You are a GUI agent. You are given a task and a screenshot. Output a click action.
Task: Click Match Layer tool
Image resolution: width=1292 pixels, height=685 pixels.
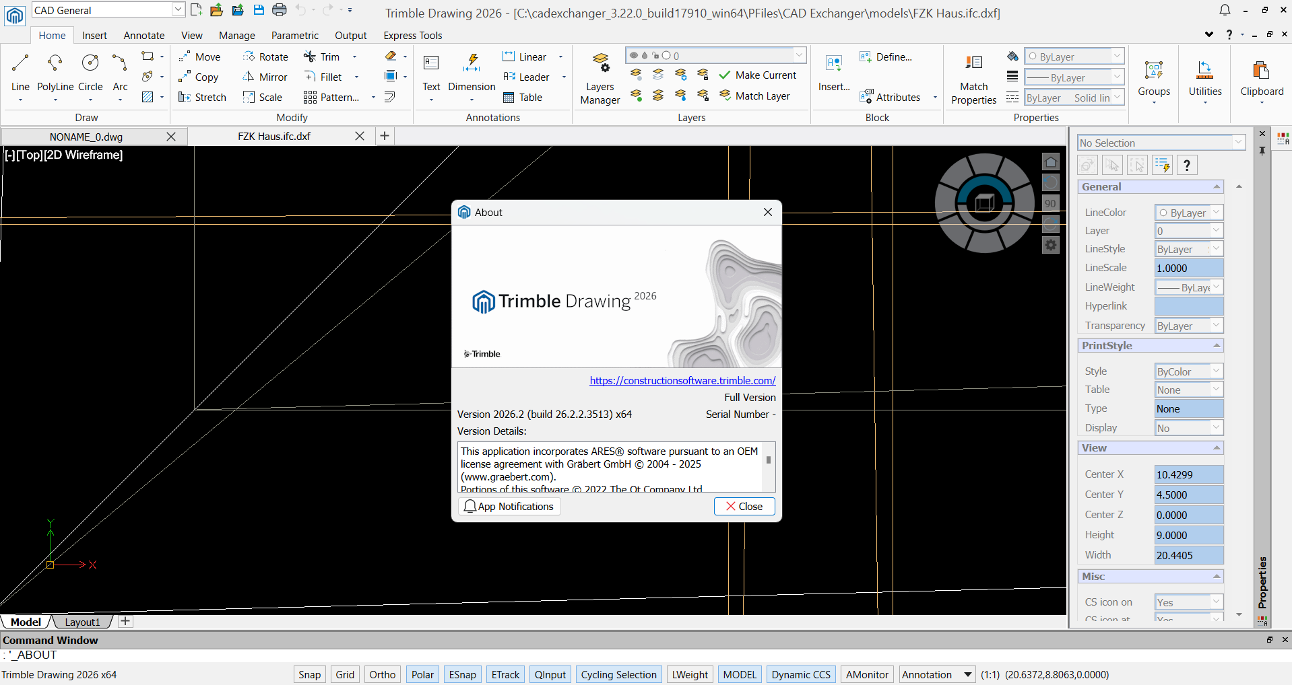point(755,96)
